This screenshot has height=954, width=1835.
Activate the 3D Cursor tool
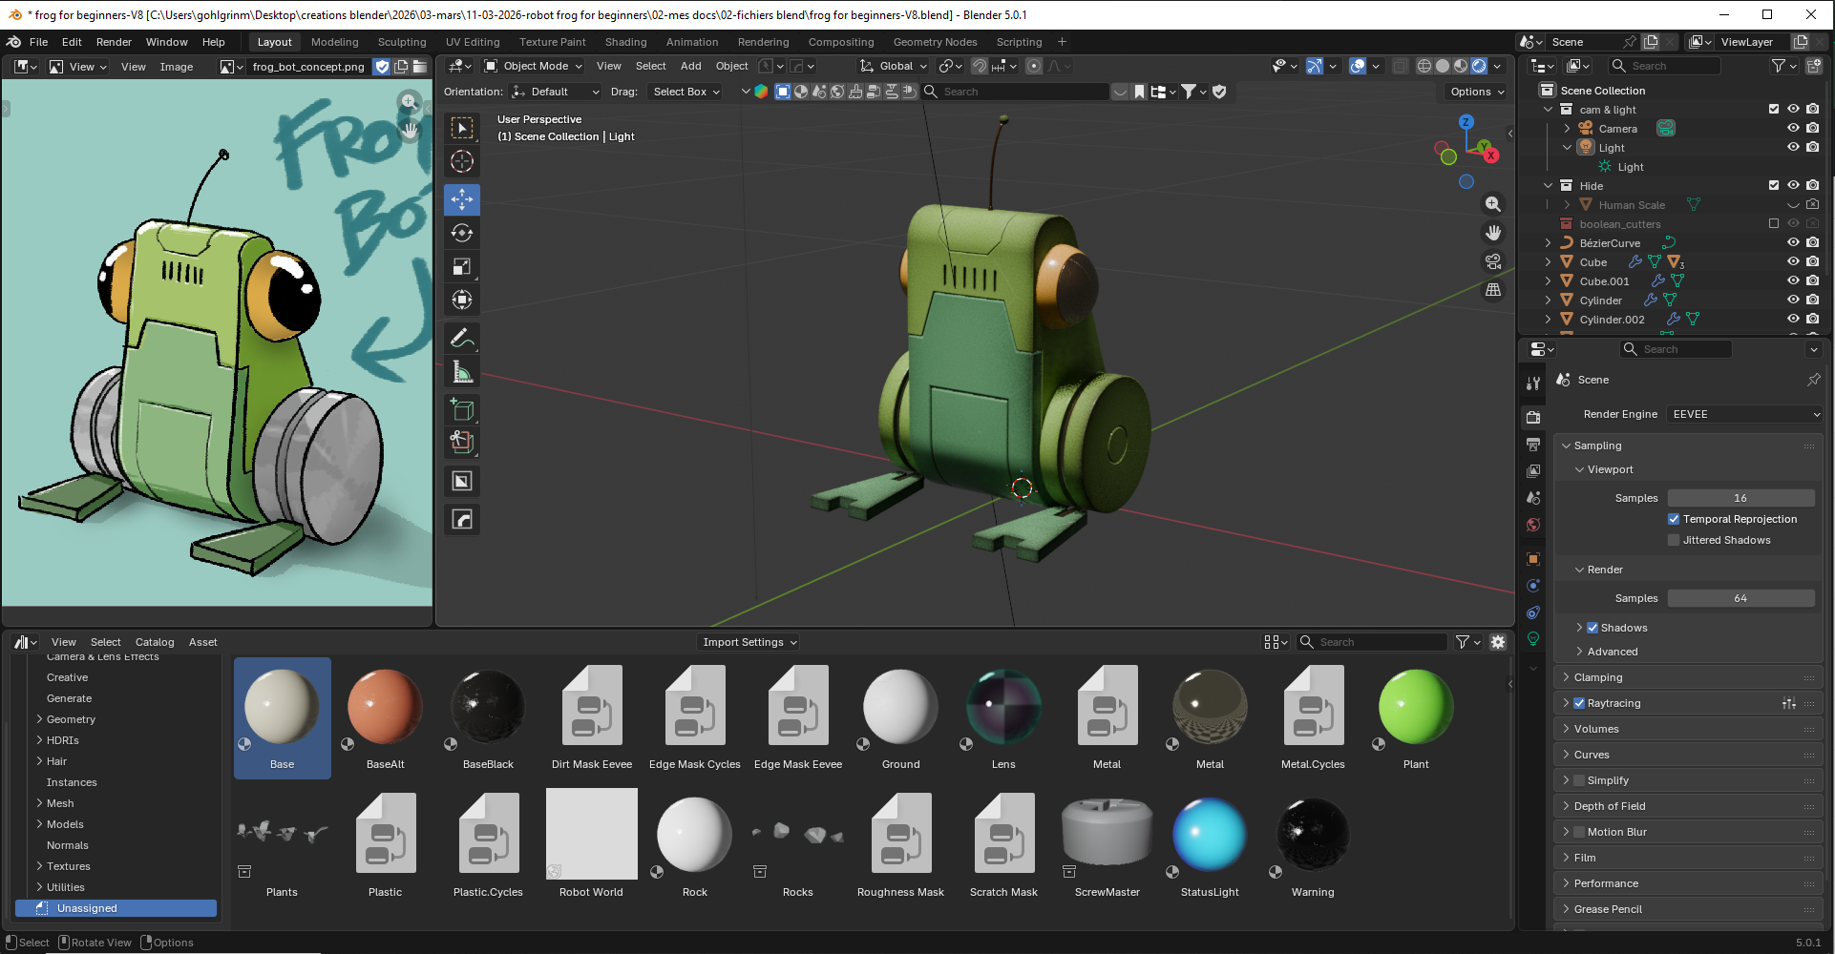pyautogui.click(x=462, y=161)
